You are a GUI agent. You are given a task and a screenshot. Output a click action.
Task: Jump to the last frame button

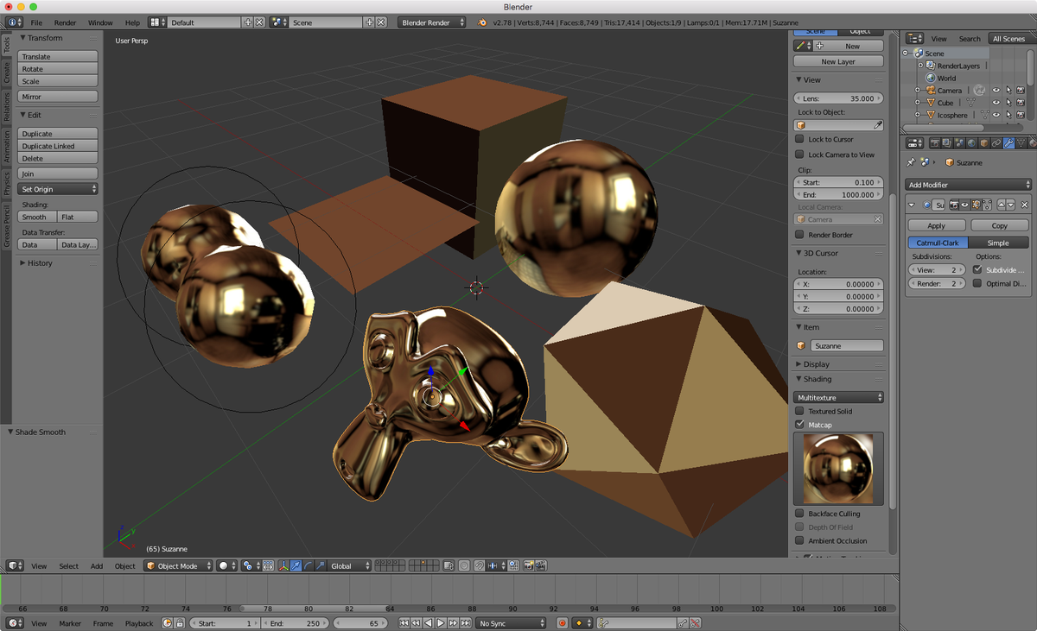466,623
